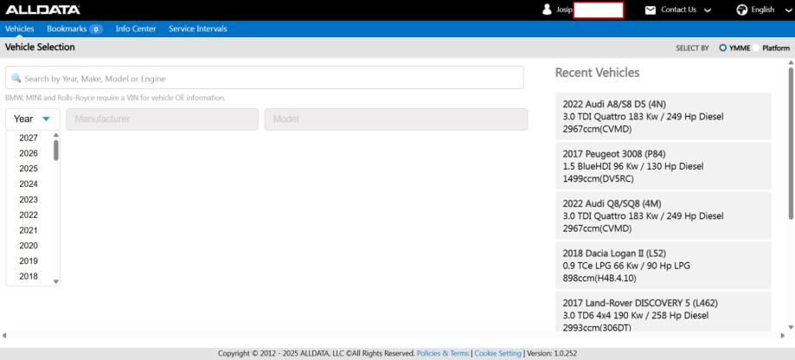The image size is (795, 360).
Task: Choose year 2026 from list
Action: [29, 153]
